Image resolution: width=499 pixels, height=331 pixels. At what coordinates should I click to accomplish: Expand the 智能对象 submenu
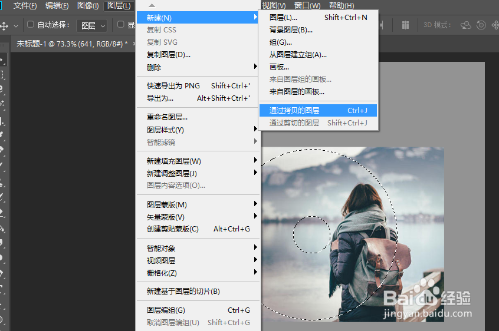pyautogui.click(x=197, y=248)
